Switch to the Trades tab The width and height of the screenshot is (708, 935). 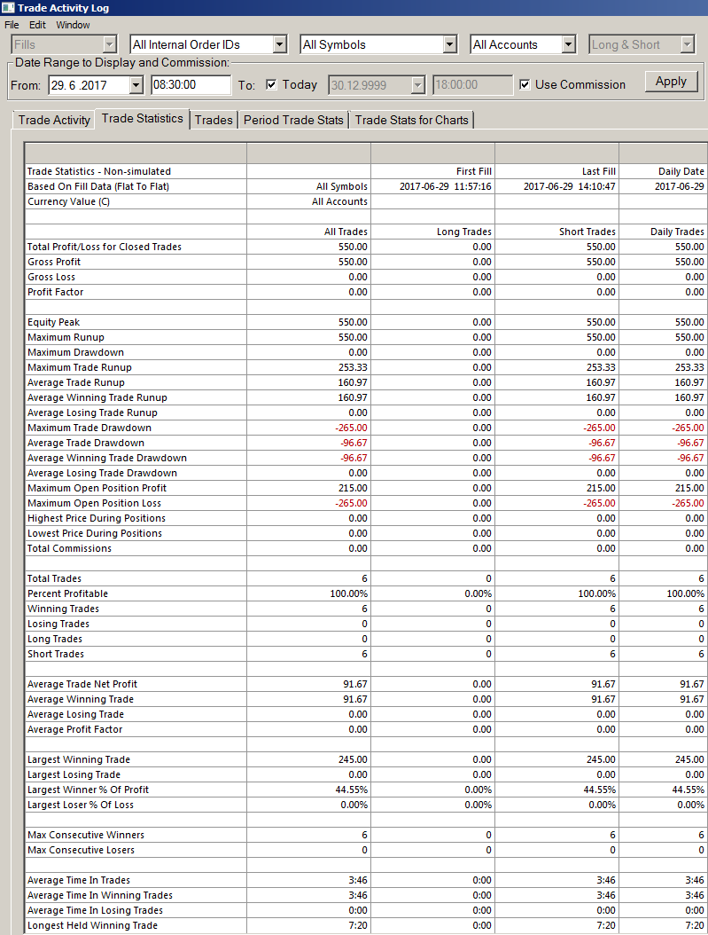[214, 120]
